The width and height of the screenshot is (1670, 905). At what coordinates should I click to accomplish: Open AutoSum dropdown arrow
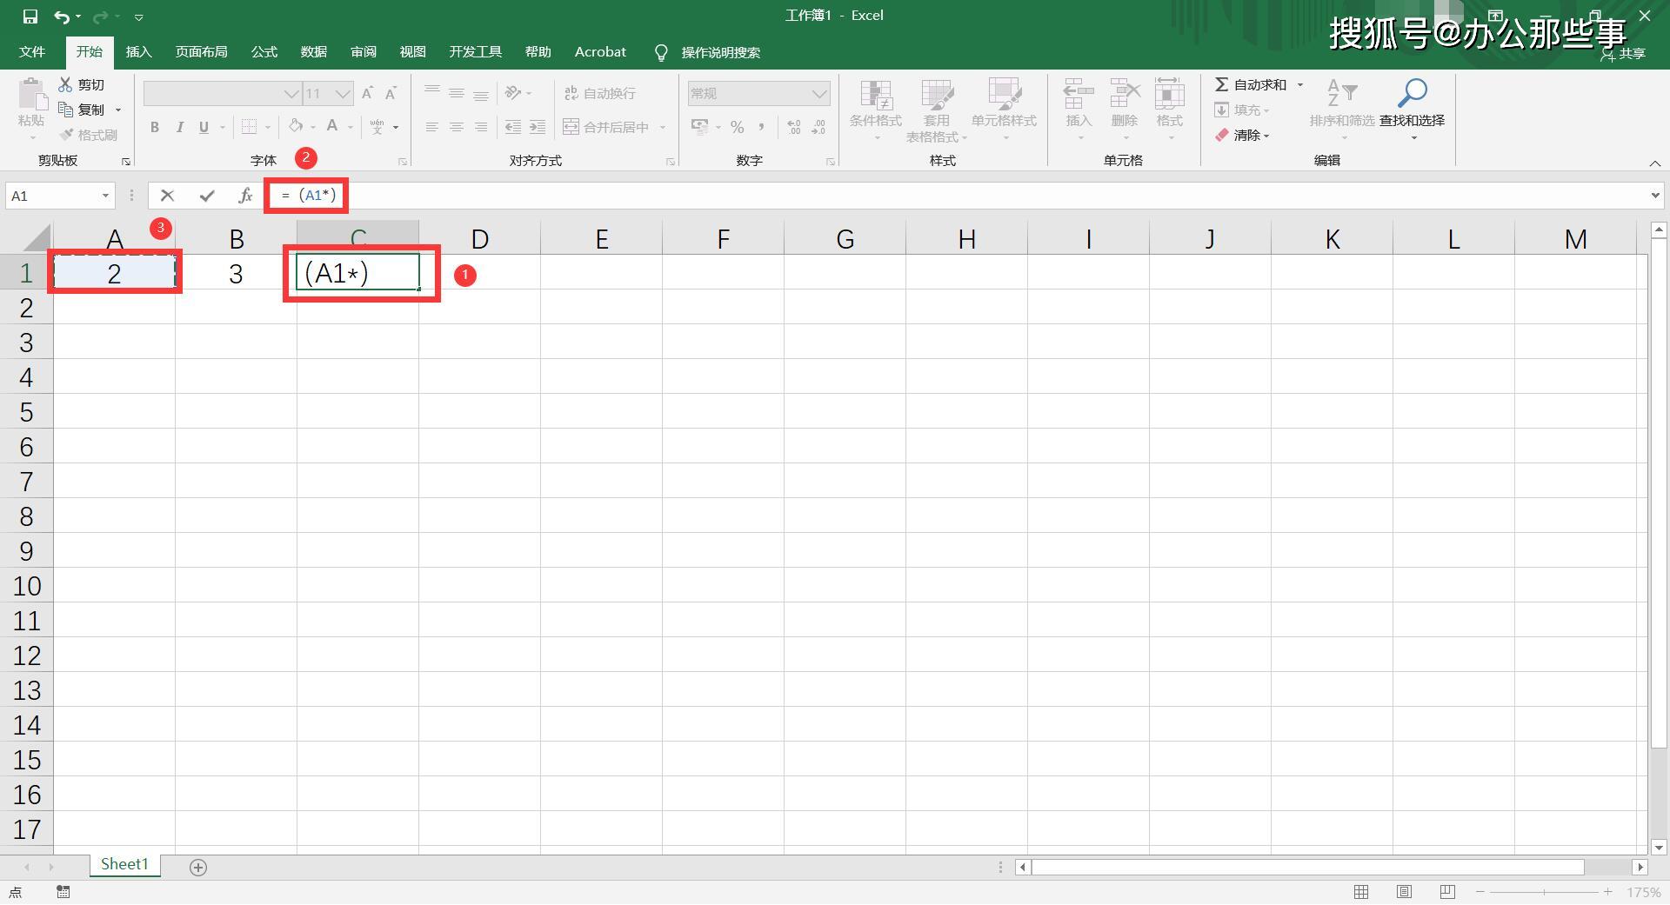(1300, 84)
